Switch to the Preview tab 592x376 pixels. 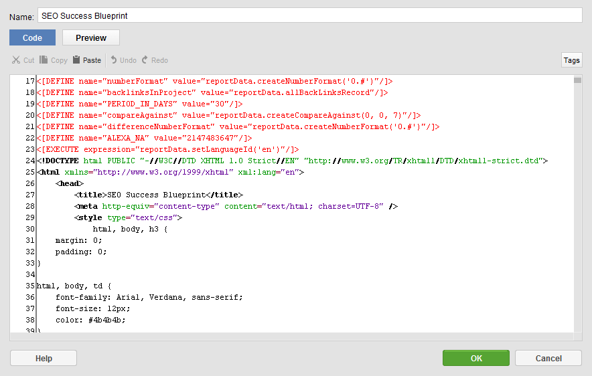pyautogui.click(x=91, y=37)
